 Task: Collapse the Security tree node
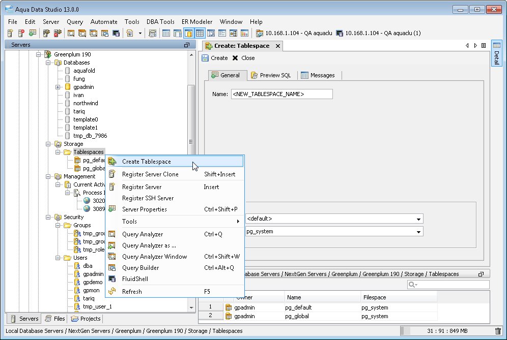(48, 218)
